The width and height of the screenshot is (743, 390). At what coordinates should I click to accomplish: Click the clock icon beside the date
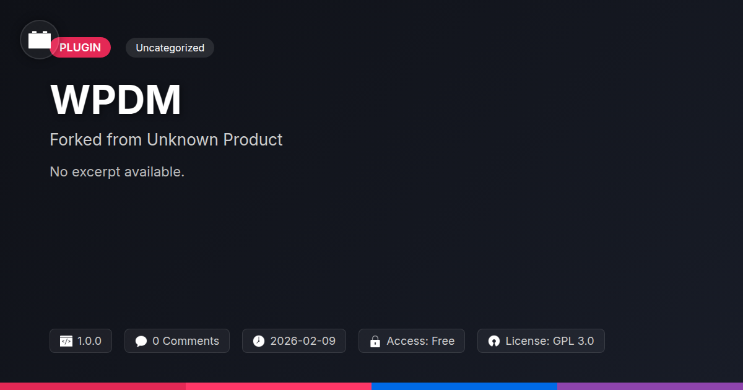click(259, 341)
